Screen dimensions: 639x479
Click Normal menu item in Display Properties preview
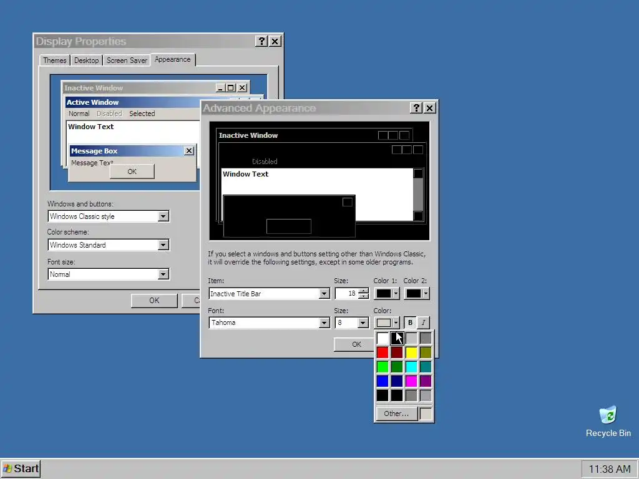click(x=79, y=114)
